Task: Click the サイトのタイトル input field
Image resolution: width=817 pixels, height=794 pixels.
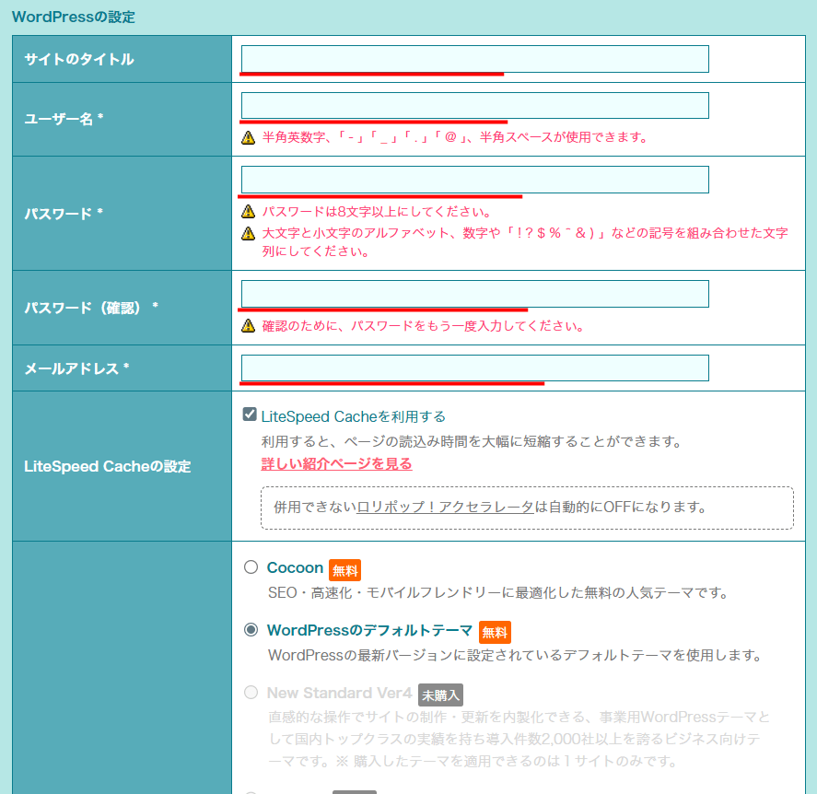Action: tap(473, 58)
